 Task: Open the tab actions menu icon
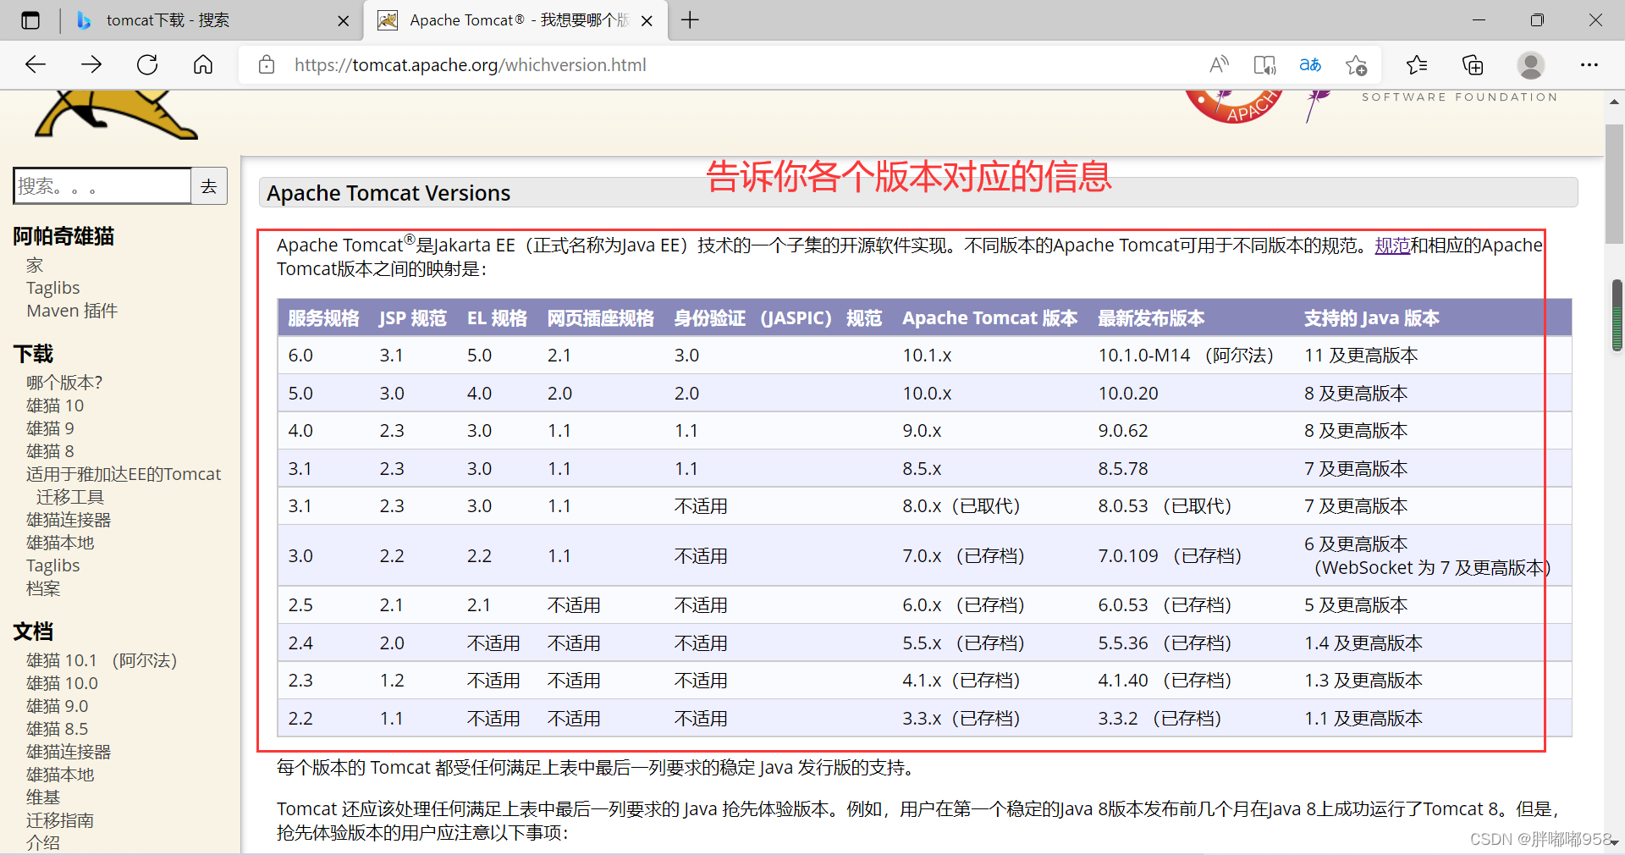[x=30, y=20]
